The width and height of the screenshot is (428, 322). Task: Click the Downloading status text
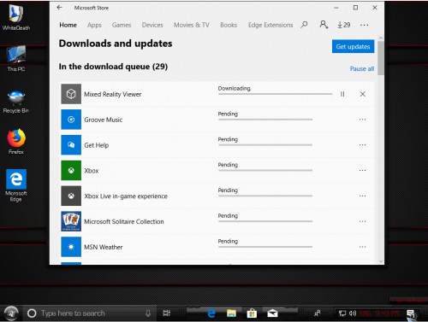click(x=235, y=88)
